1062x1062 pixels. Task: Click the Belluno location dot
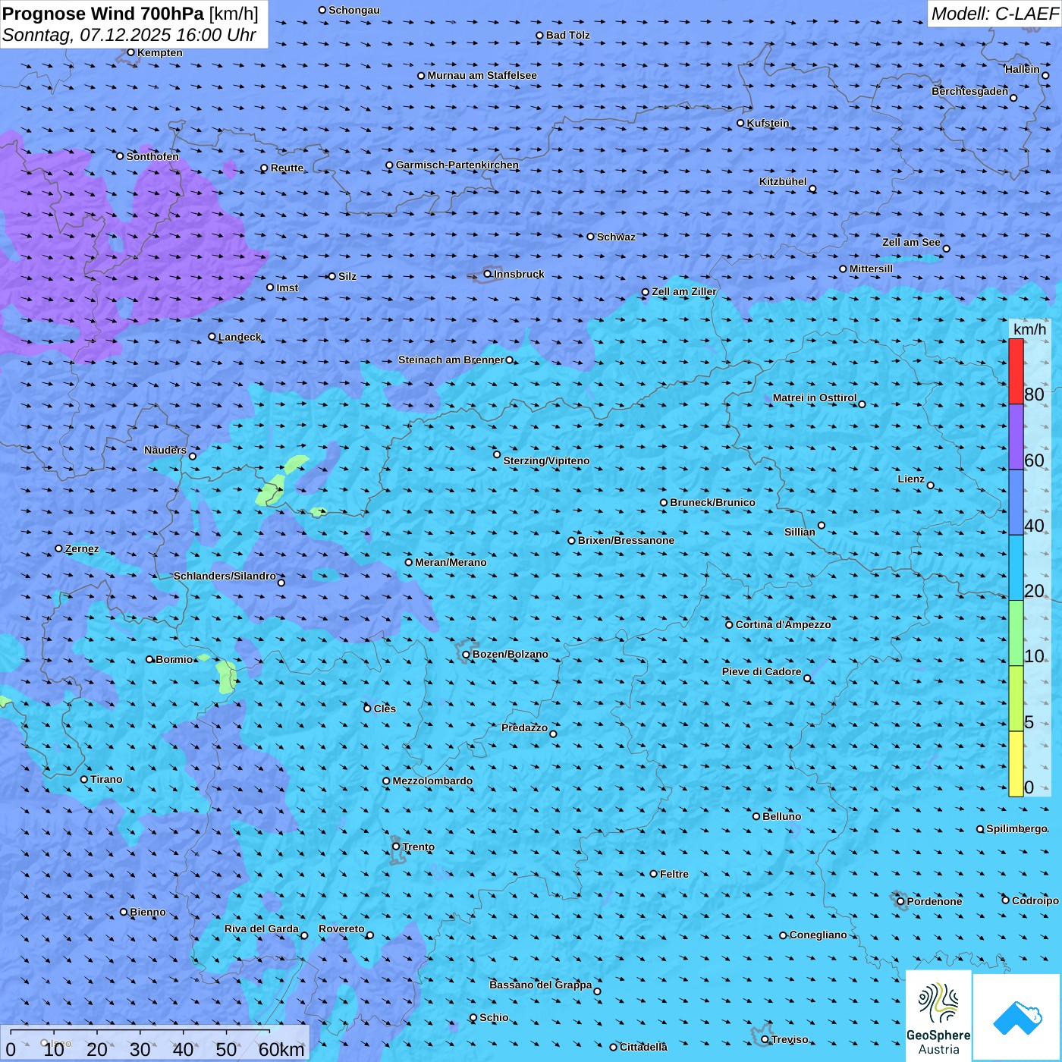coord(756,816)
